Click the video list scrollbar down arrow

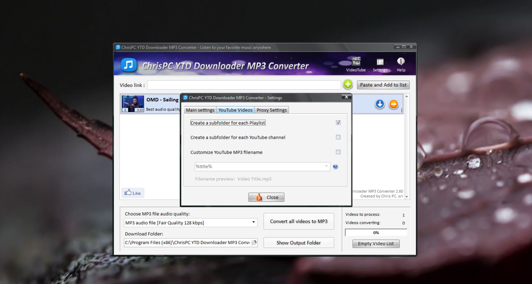point(407,197)
